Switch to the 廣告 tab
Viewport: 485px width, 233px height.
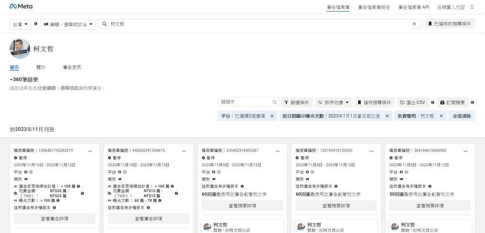coord(14,67)
